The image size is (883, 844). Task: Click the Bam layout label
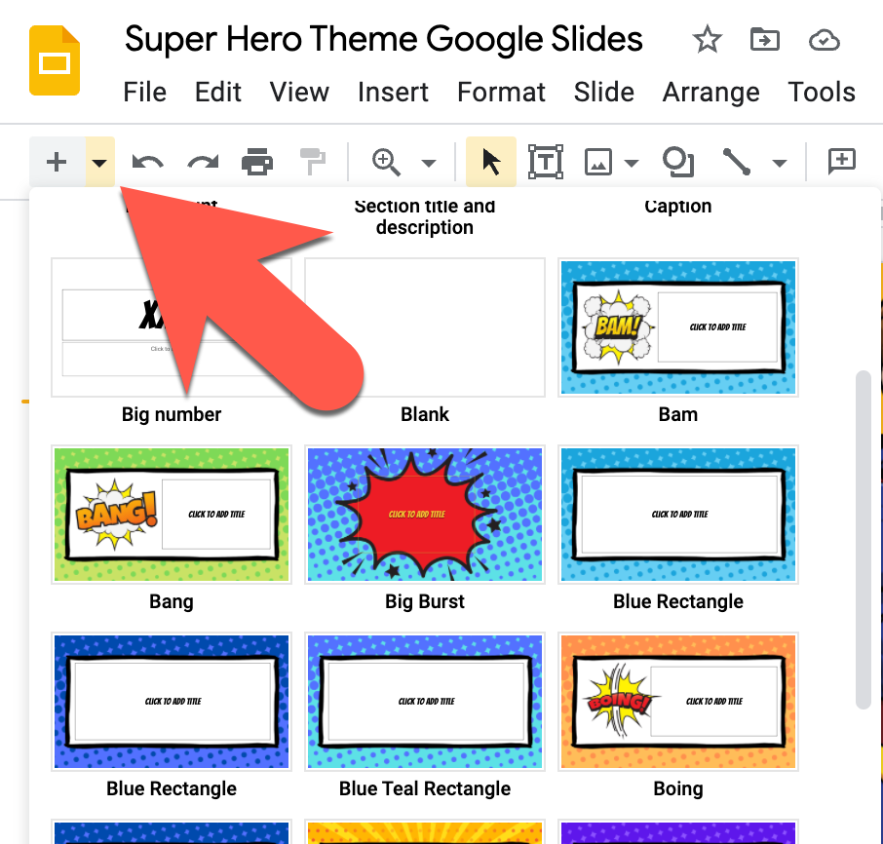(x=678, y=414)
